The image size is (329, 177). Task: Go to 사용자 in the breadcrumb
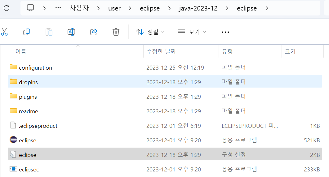point(79,8)
